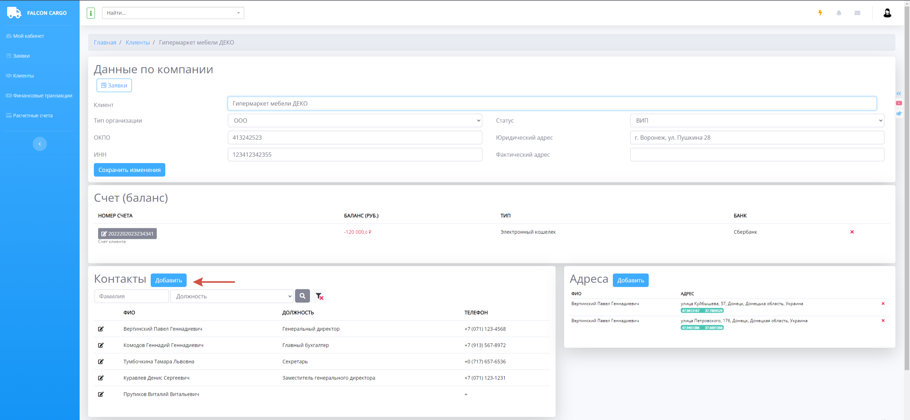Remove the улица Куйбышева address
Viewport: 910px width, 420px height.
click(x=883, y=304)
